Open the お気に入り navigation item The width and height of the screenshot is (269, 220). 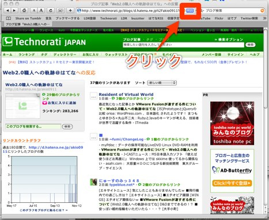click(90, 55)
